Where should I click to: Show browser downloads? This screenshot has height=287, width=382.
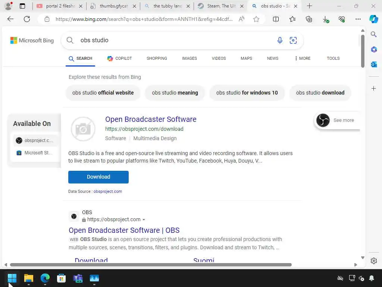[326, 19]
